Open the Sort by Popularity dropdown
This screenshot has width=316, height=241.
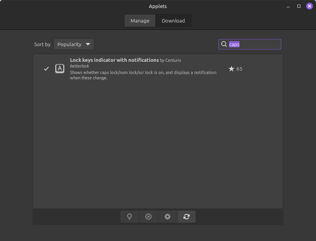click(73, 44)
